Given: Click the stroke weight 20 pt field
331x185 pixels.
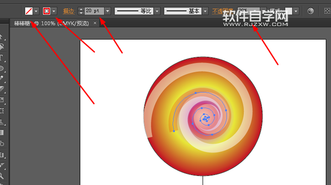Looking at the screenshot, I should click(94, 11).
